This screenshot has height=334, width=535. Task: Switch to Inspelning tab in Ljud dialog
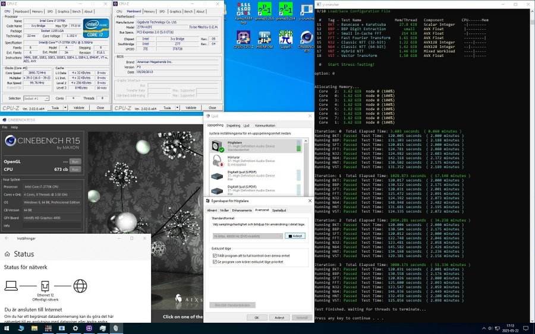[x=234, y=125]
